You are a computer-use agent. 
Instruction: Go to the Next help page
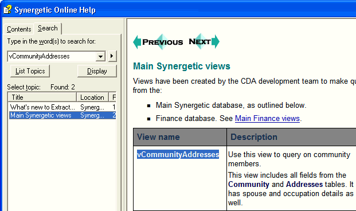pos(204,41)
